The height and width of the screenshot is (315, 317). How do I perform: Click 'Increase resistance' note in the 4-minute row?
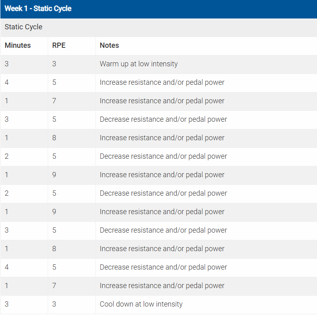[x=162, y=82]
